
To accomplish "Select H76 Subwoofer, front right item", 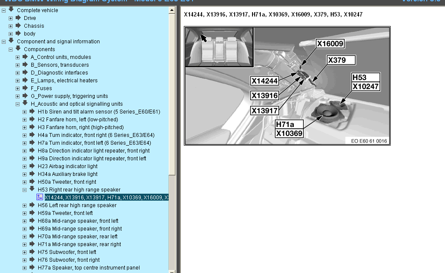I will pyautogui.click(x=69, y=260).
